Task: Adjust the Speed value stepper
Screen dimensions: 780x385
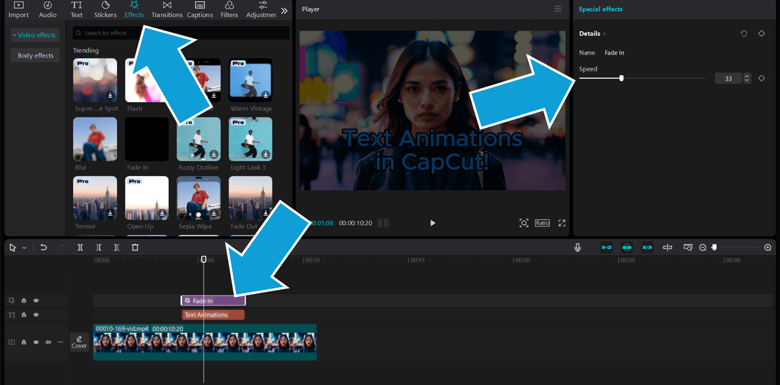Action: 747,78
